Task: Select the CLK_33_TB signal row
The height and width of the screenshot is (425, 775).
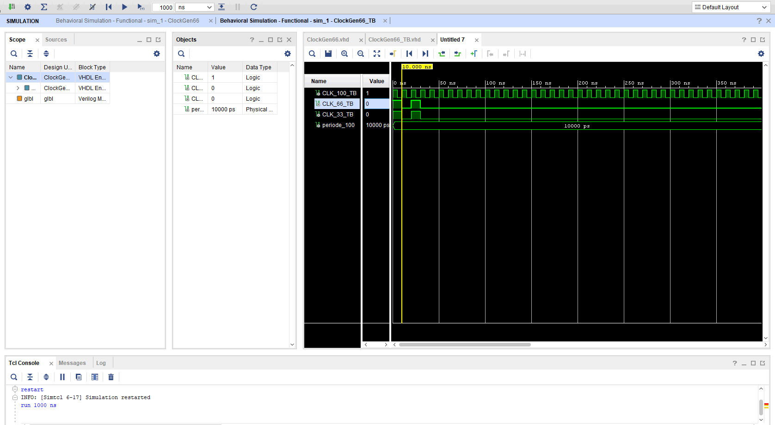Action: pos(336,114)
